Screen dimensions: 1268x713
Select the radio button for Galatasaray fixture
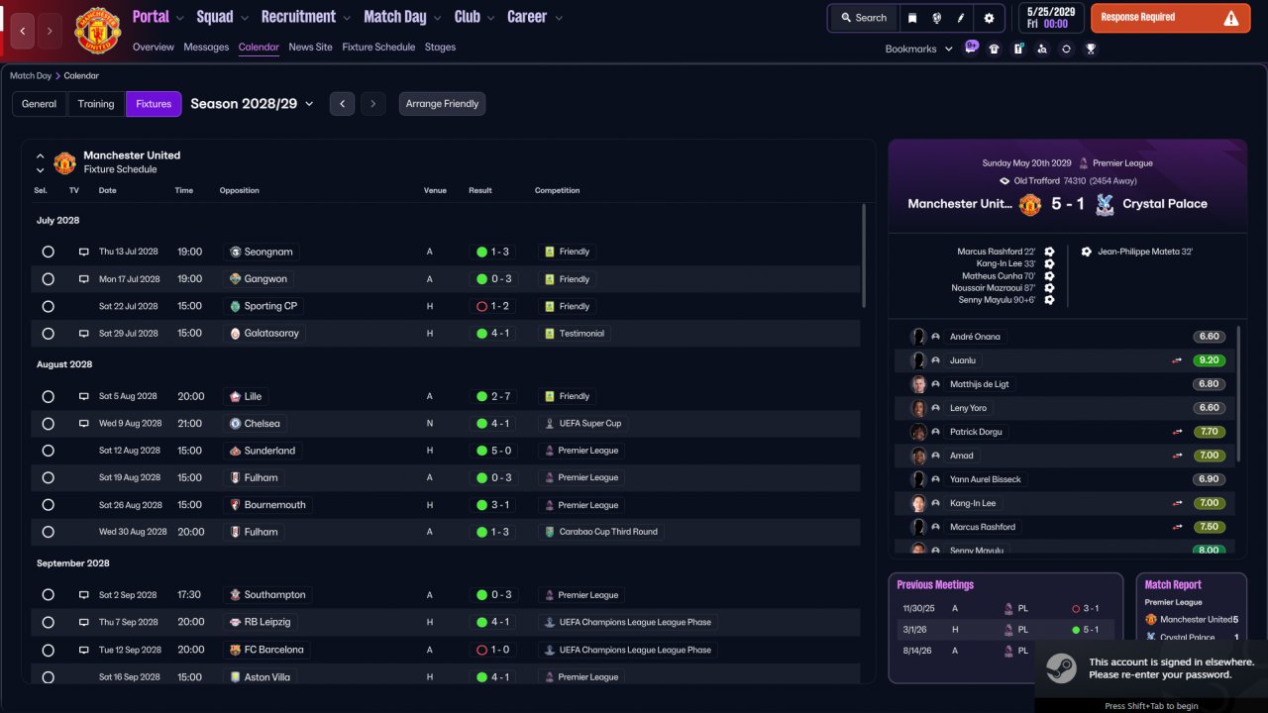(48, 334)
